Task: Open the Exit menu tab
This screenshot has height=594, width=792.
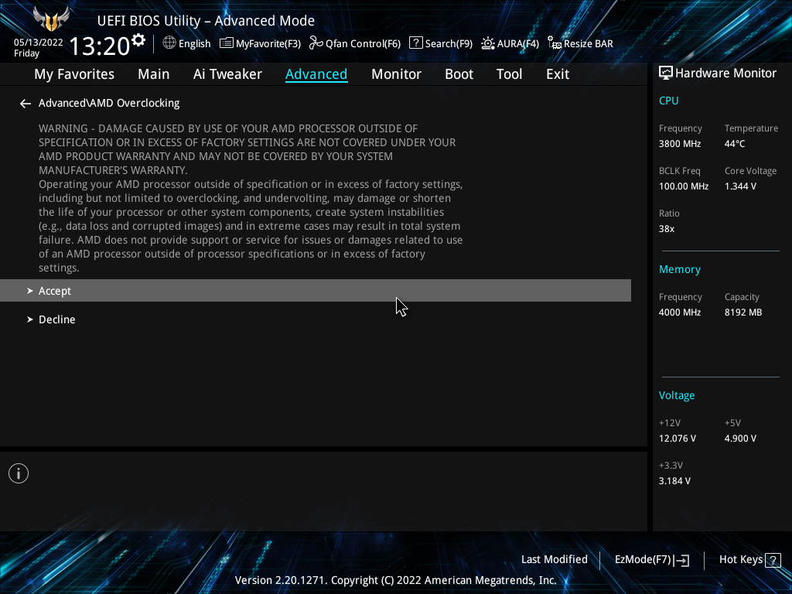Action: pos(557,74)
